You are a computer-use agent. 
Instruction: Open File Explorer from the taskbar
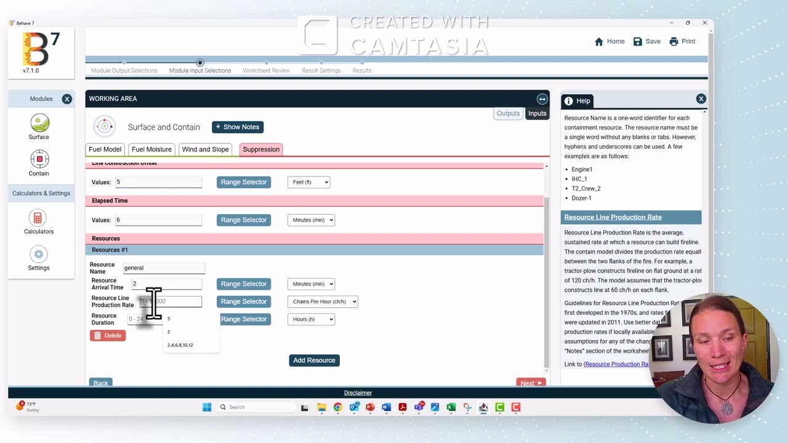pos(321,407)
